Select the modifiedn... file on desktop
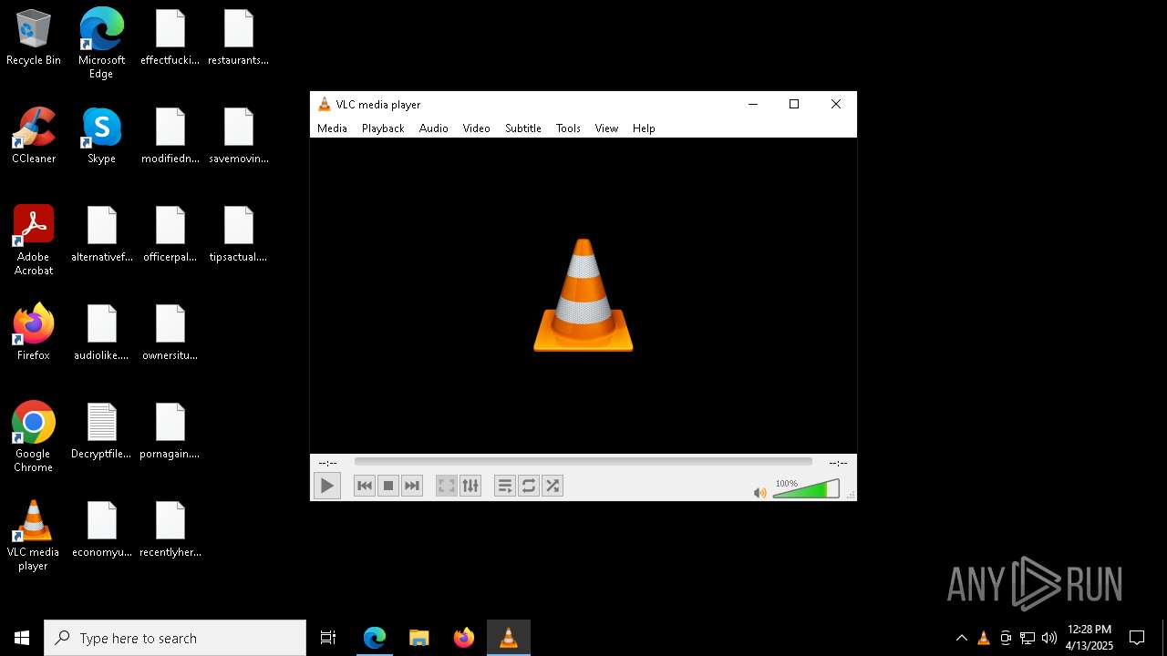 pyautogui.click(x=170, y=136)
